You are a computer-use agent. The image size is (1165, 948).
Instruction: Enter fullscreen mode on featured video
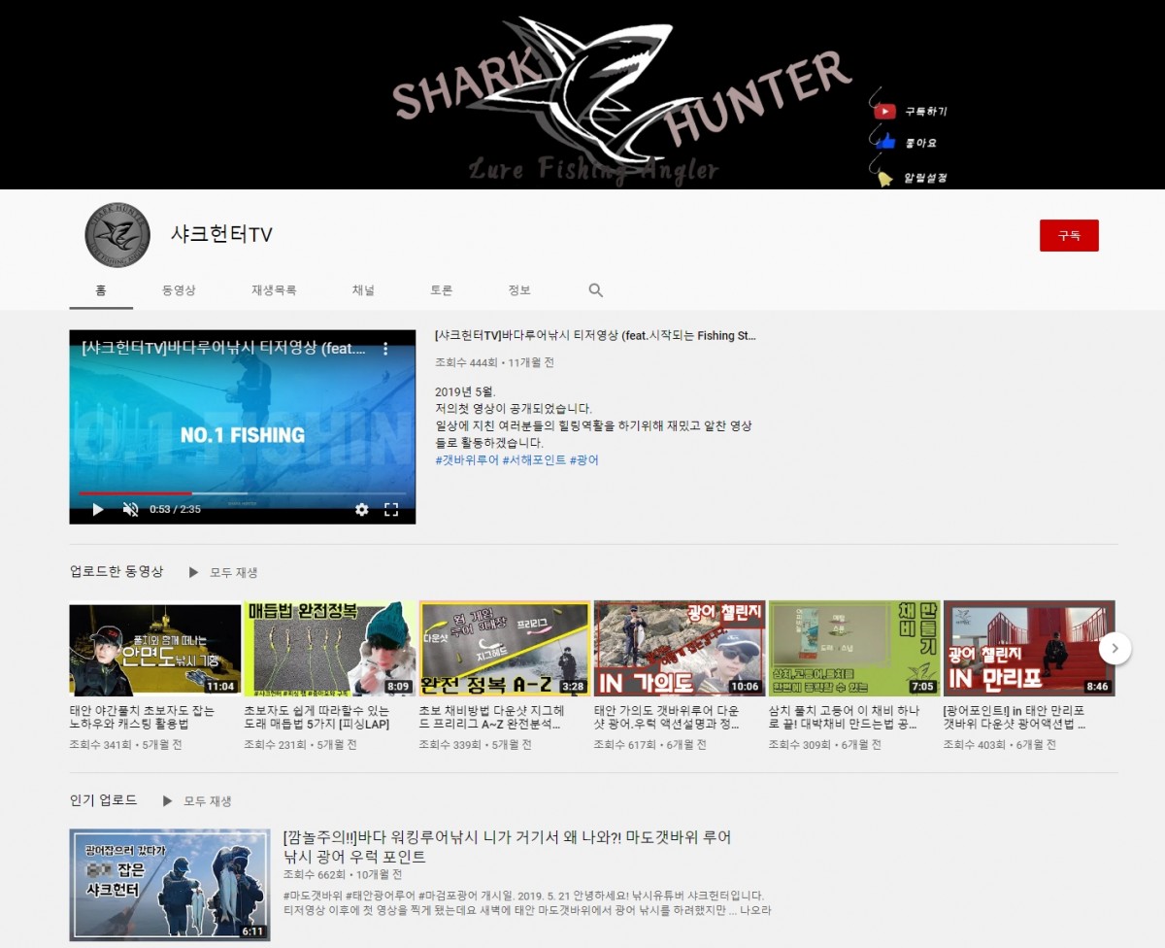point(391,509)
